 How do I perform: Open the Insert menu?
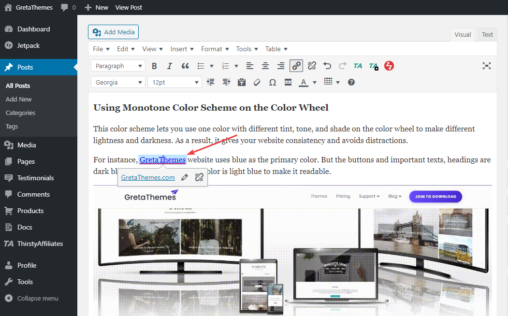click(x=182, y=49)
